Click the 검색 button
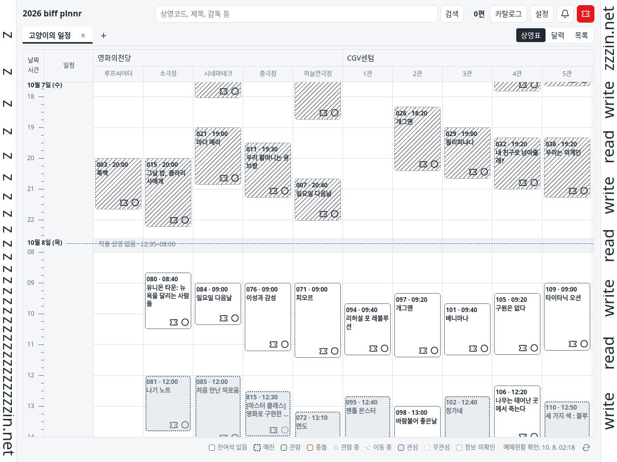Image resolution: width=617 pixels, height=462 pixels. pos(452,14)
